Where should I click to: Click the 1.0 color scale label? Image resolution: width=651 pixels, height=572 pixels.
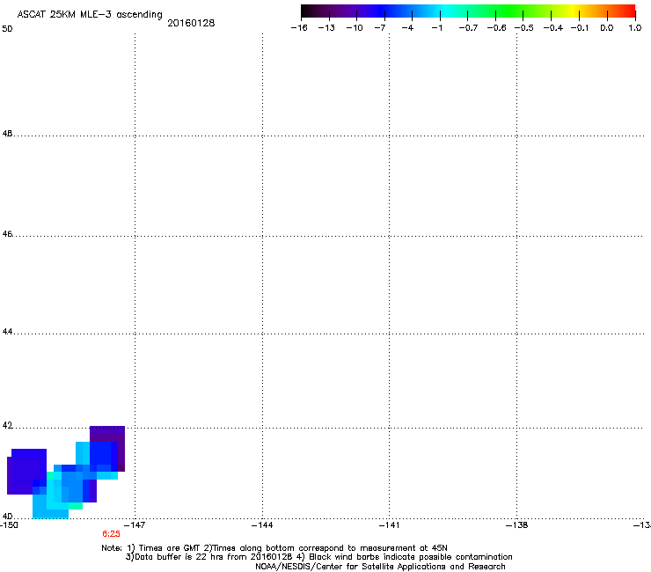635,28
